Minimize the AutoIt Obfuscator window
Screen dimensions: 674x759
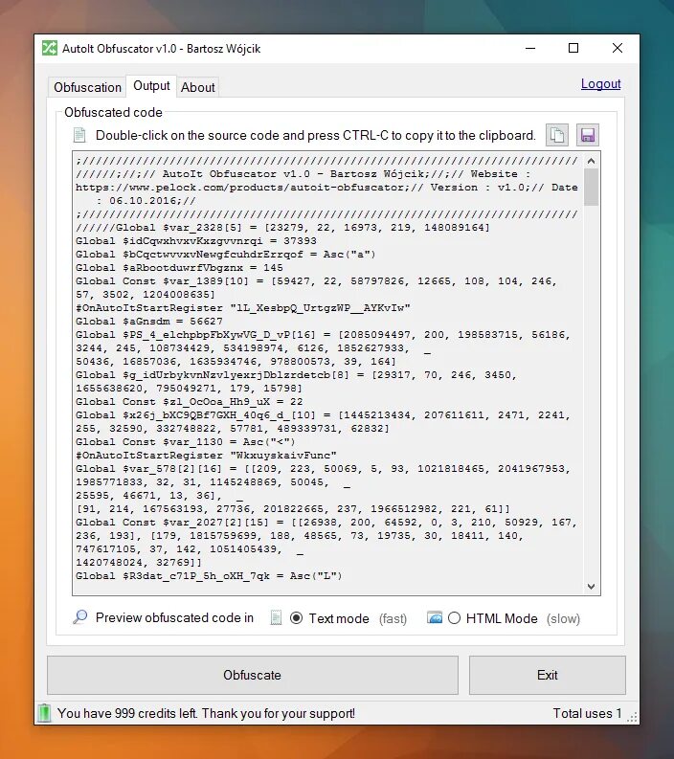[x=530, y=49]
